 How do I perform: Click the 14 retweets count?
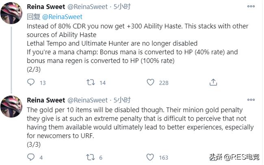(x=102, y=83)
